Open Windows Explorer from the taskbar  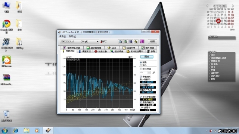(x=27, y=131)
